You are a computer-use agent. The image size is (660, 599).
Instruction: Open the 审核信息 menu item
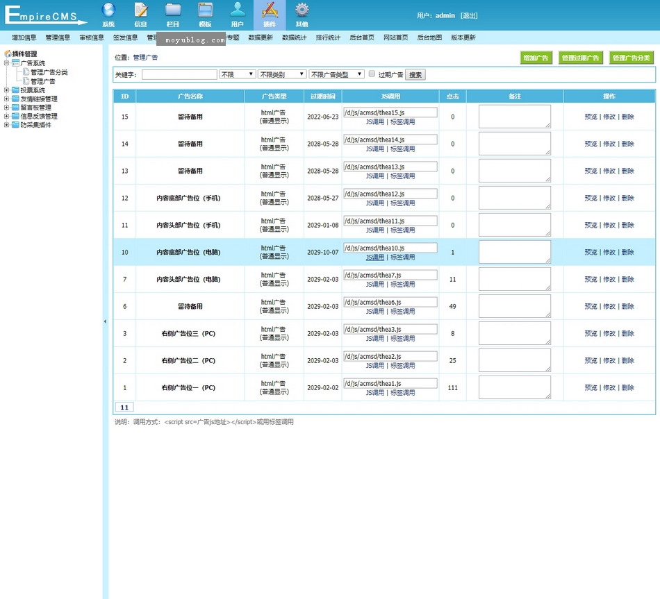91,37
